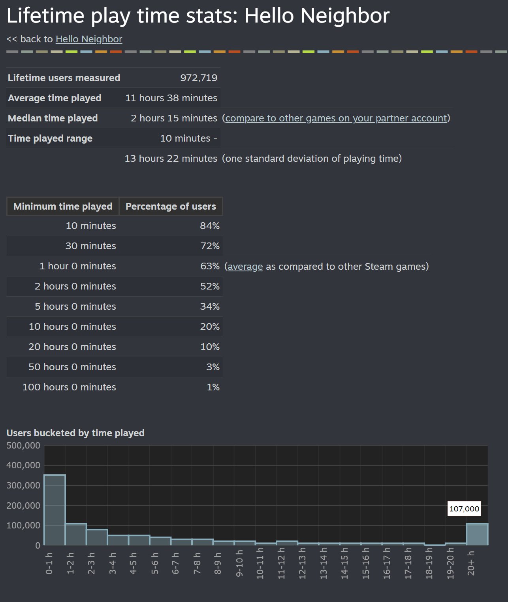Click the Hello Neighbor back link
The height and width of the screenshot is (602, 508).
(x=89, y=39)
